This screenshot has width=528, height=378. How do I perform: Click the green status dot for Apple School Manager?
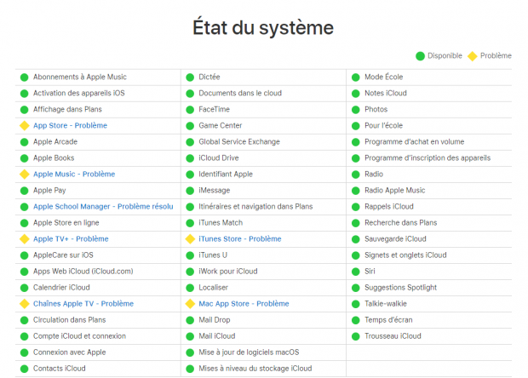tap(24, 207)
